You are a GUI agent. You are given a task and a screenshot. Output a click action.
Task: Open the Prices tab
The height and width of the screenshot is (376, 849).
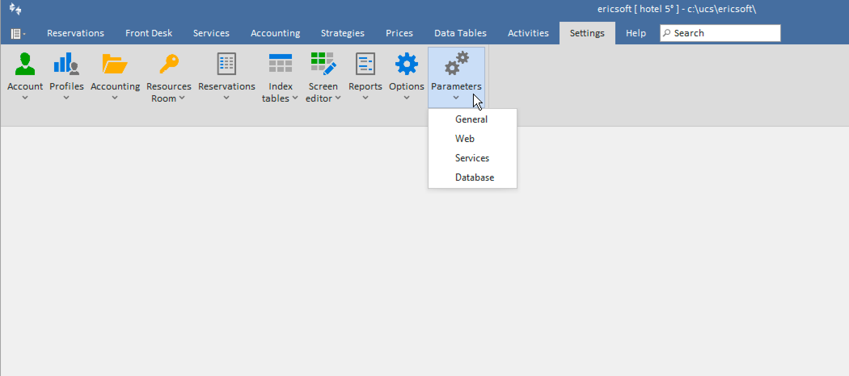coord(399,33)
